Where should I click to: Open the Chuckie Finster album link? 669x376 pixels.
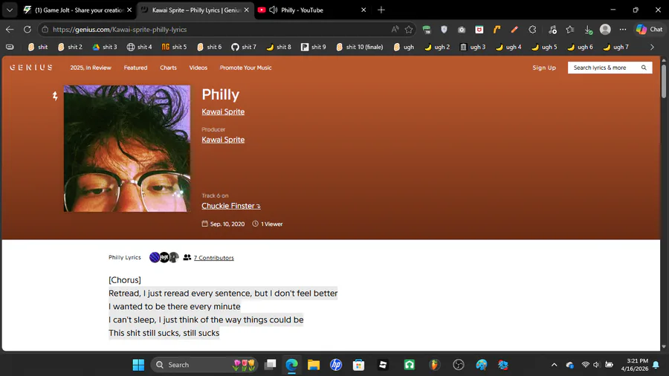click(231, 206)
